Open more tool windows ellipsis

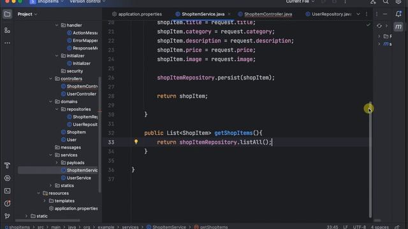point(7,43)
